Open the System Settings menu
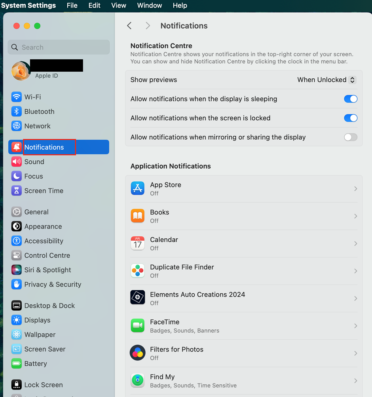The image size is (372, 397). click(28, 5)
